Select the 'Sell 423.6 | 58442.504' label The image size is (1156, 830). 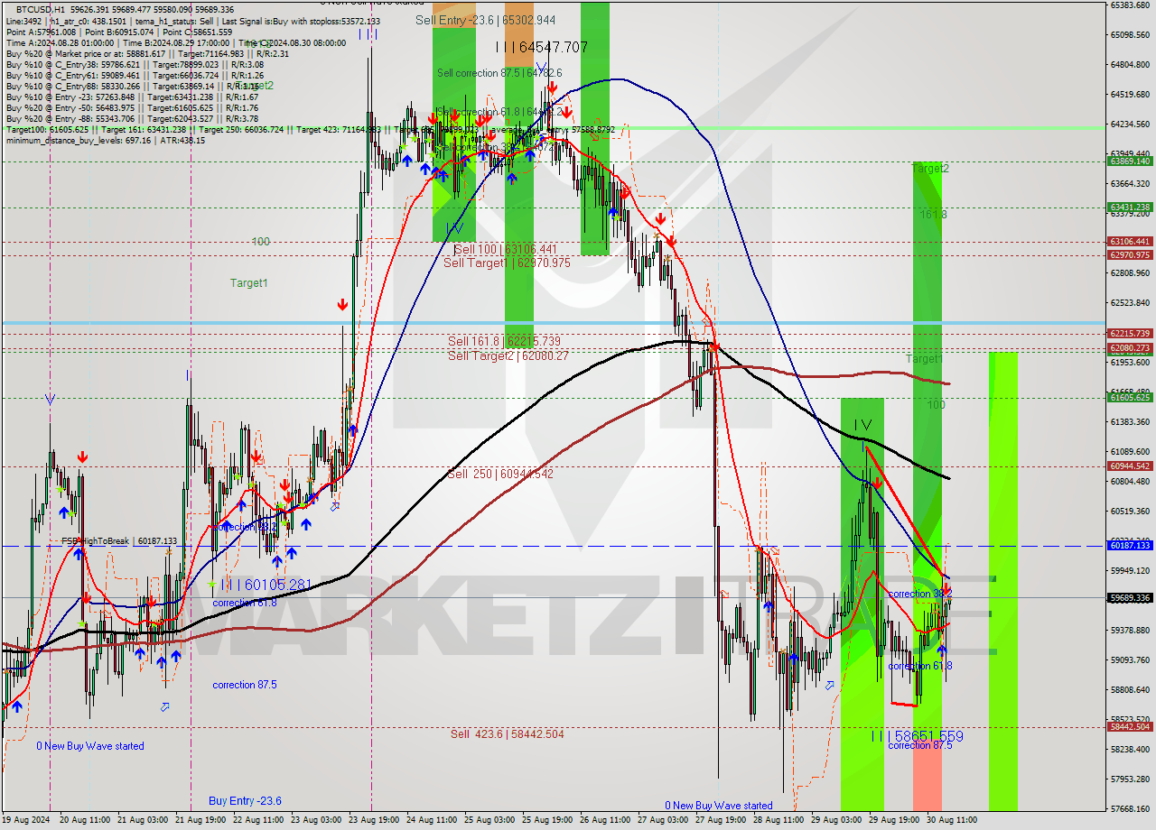point(507,734)
